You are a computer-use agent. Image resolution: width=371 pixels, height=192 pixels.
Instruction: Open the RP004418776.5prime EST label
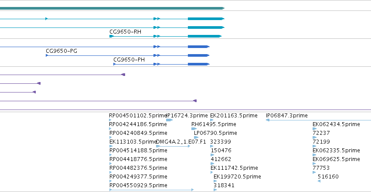click(x=138, y=159)
